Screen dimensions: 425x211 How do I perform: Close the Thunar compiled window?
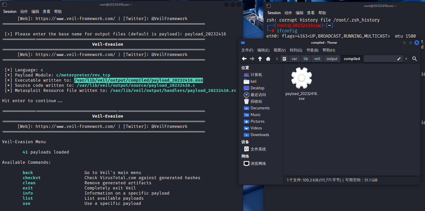click(x=417, y=43)
